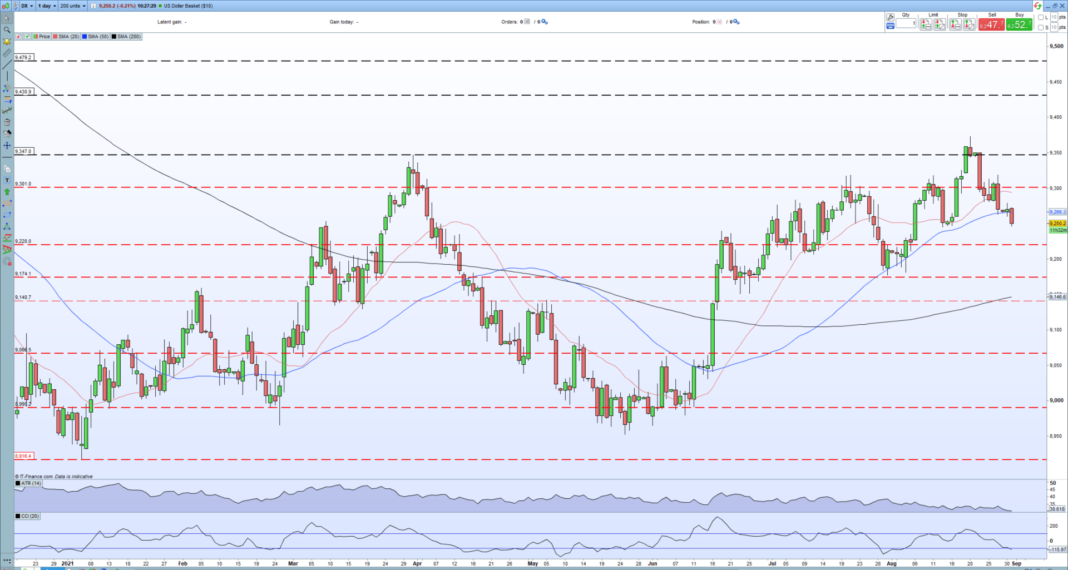
Task: Open chart settings with the wrench icon
Action: tap(7, 133)
